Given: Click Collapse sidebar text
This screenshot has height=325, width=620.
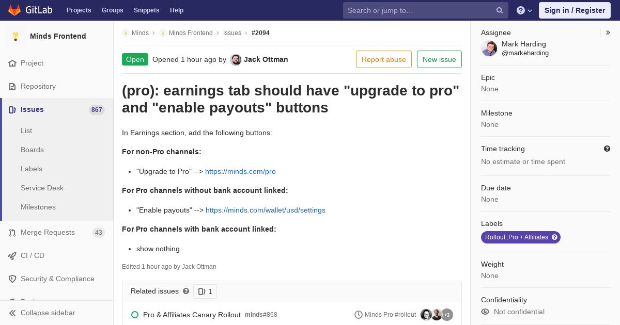Looking at the screenshot, I should click(x=48, y=313).
